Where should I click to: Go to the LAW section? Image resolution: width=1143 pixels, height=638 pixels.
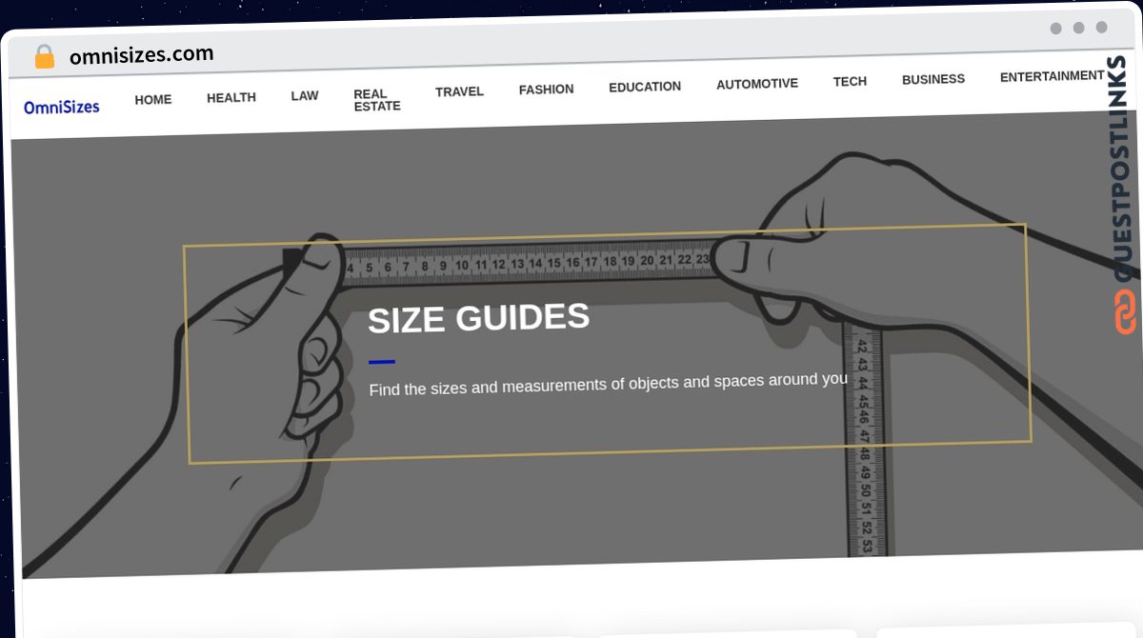coord(305,95)
